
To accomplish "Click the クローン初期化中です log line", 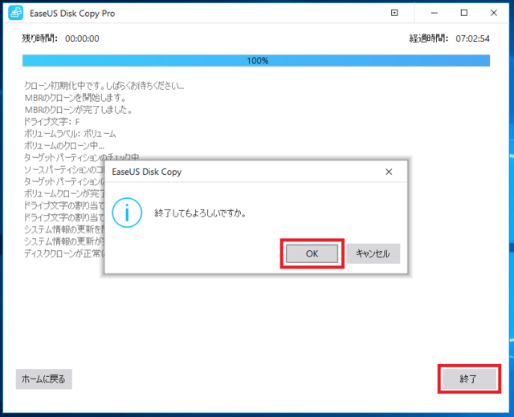I will 104,86.
